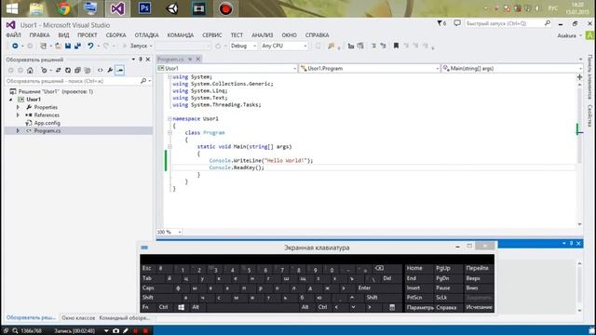Click the Navigate Backward toolbar icon
The height and width of the screenshot is (335, 596).
point(15,46)
